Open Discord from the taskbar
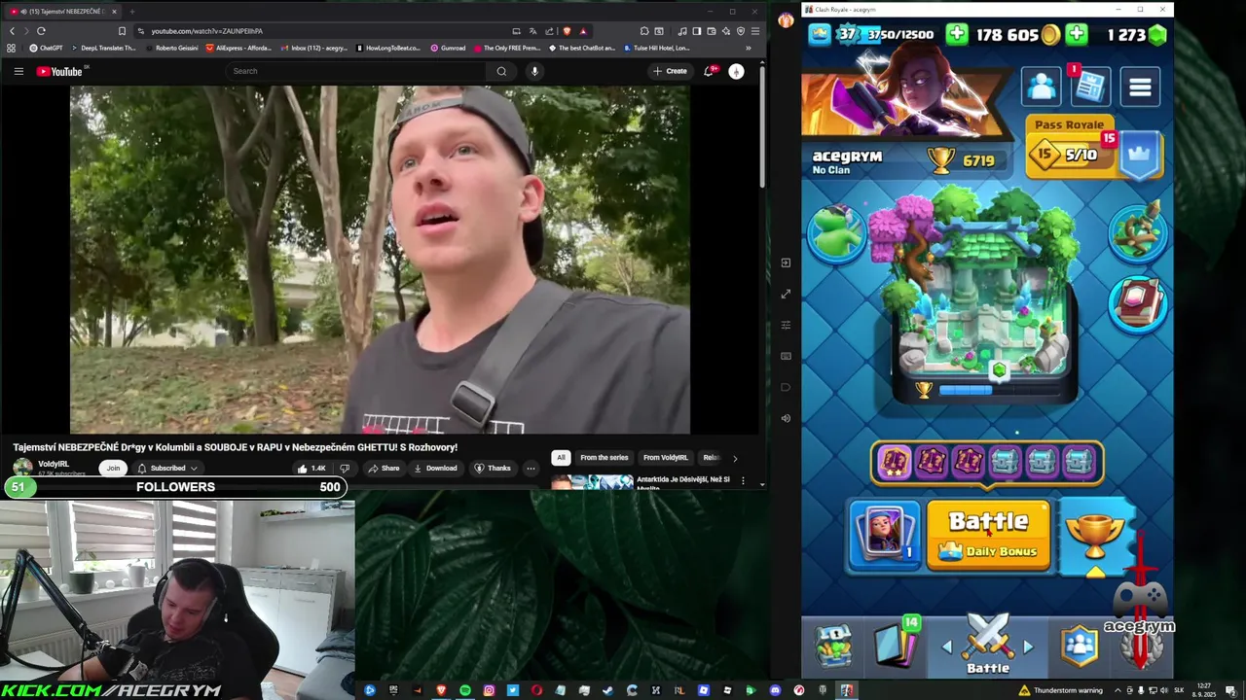This screenshot has height=700, width=1246. click(x=775, y=690)
